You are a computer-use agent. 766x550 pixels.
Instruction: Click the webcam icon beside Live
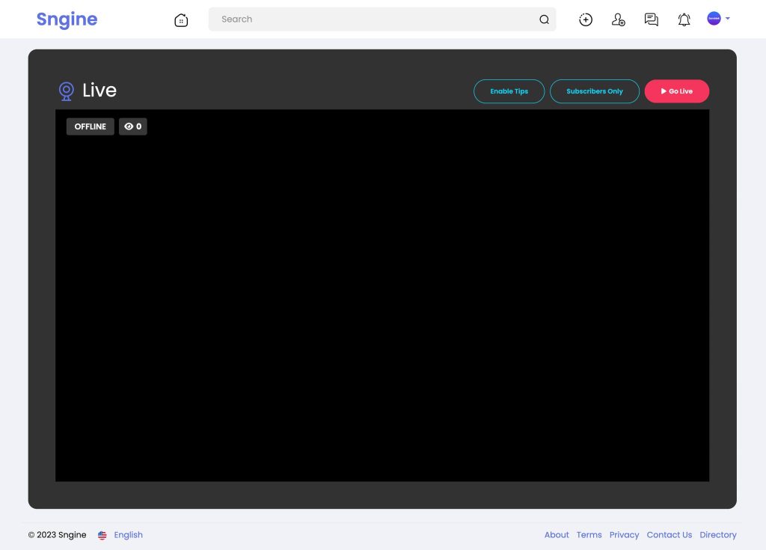pyautogui.click(x=67, y=91)
